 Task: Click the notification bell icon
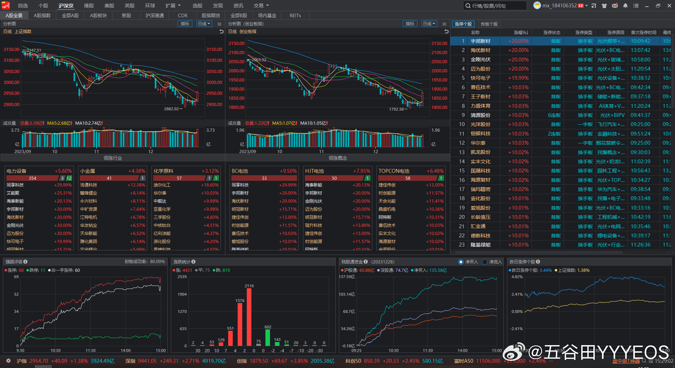[x=625, y=6]
